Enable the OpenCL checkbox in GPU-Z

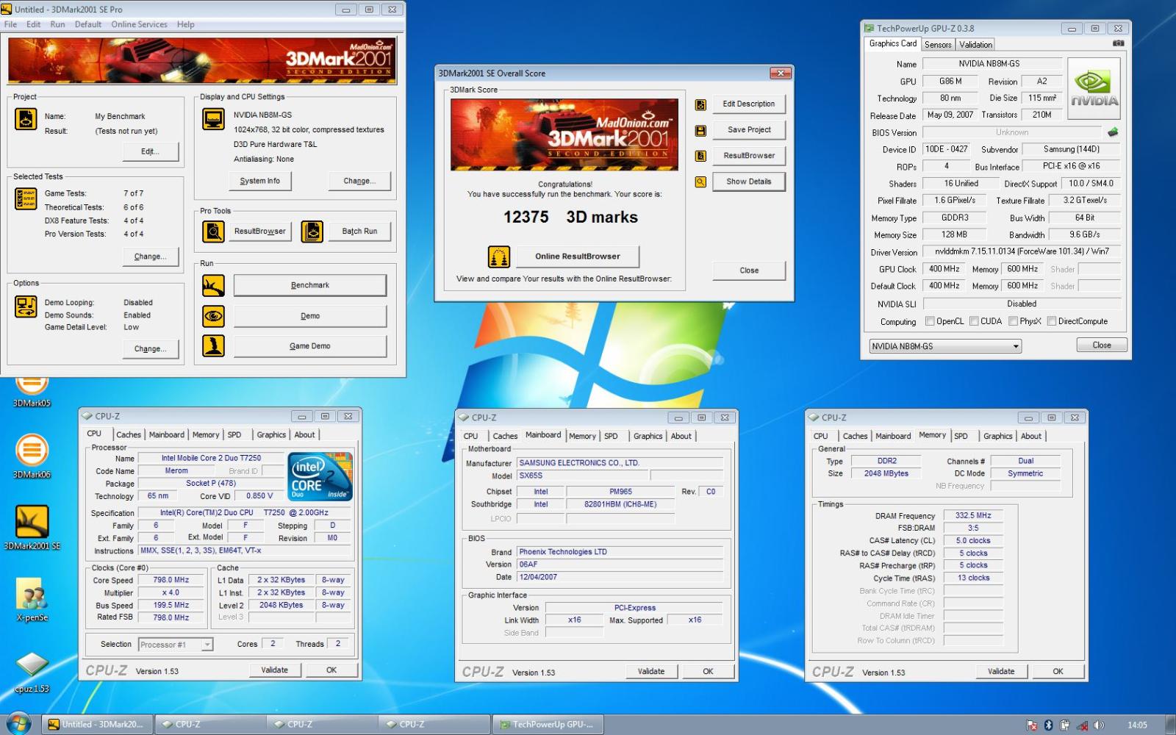[x=930, y=321]
